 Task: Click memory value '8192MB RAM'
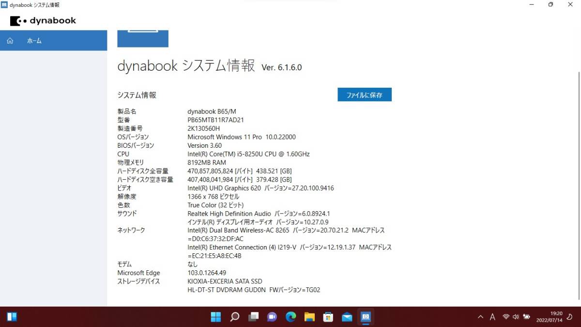click(207, 162)
